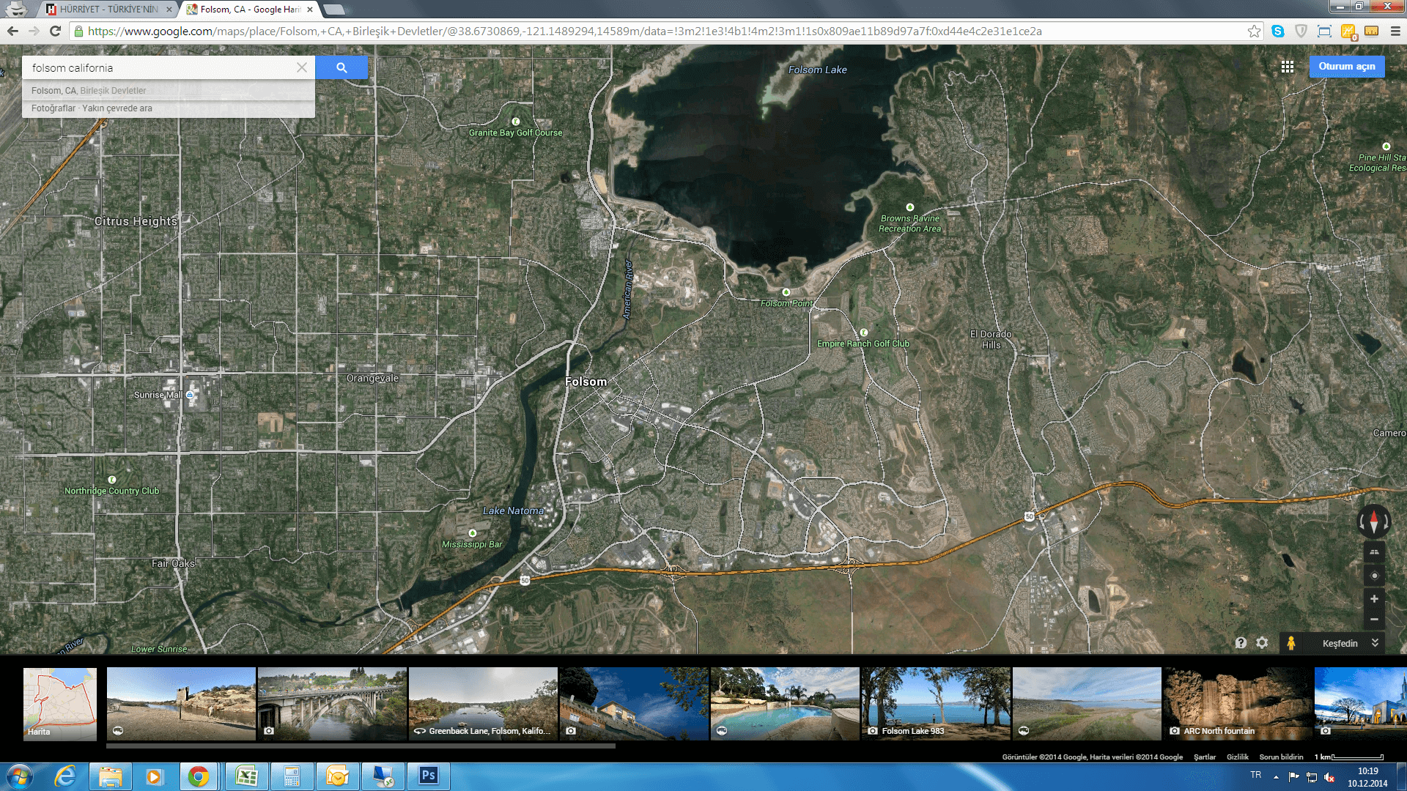Screen dimensions: 1407x791
Task: Zoom in with the plus button
Action: (x=1374, y=599)
